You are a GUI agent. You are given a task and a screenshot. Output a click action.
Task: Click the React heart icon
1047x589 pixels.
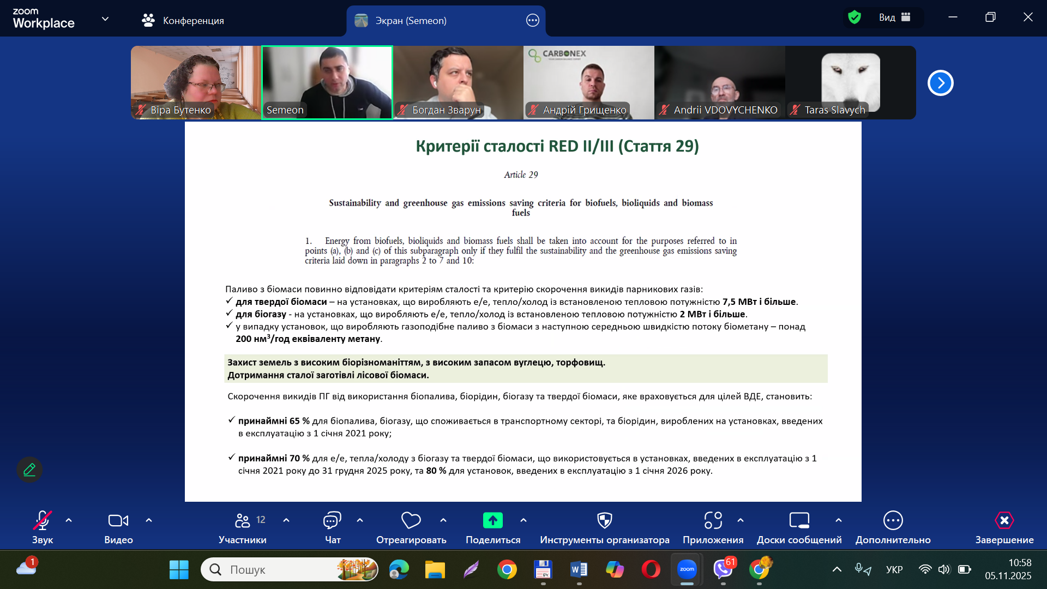tap(411, 521)
